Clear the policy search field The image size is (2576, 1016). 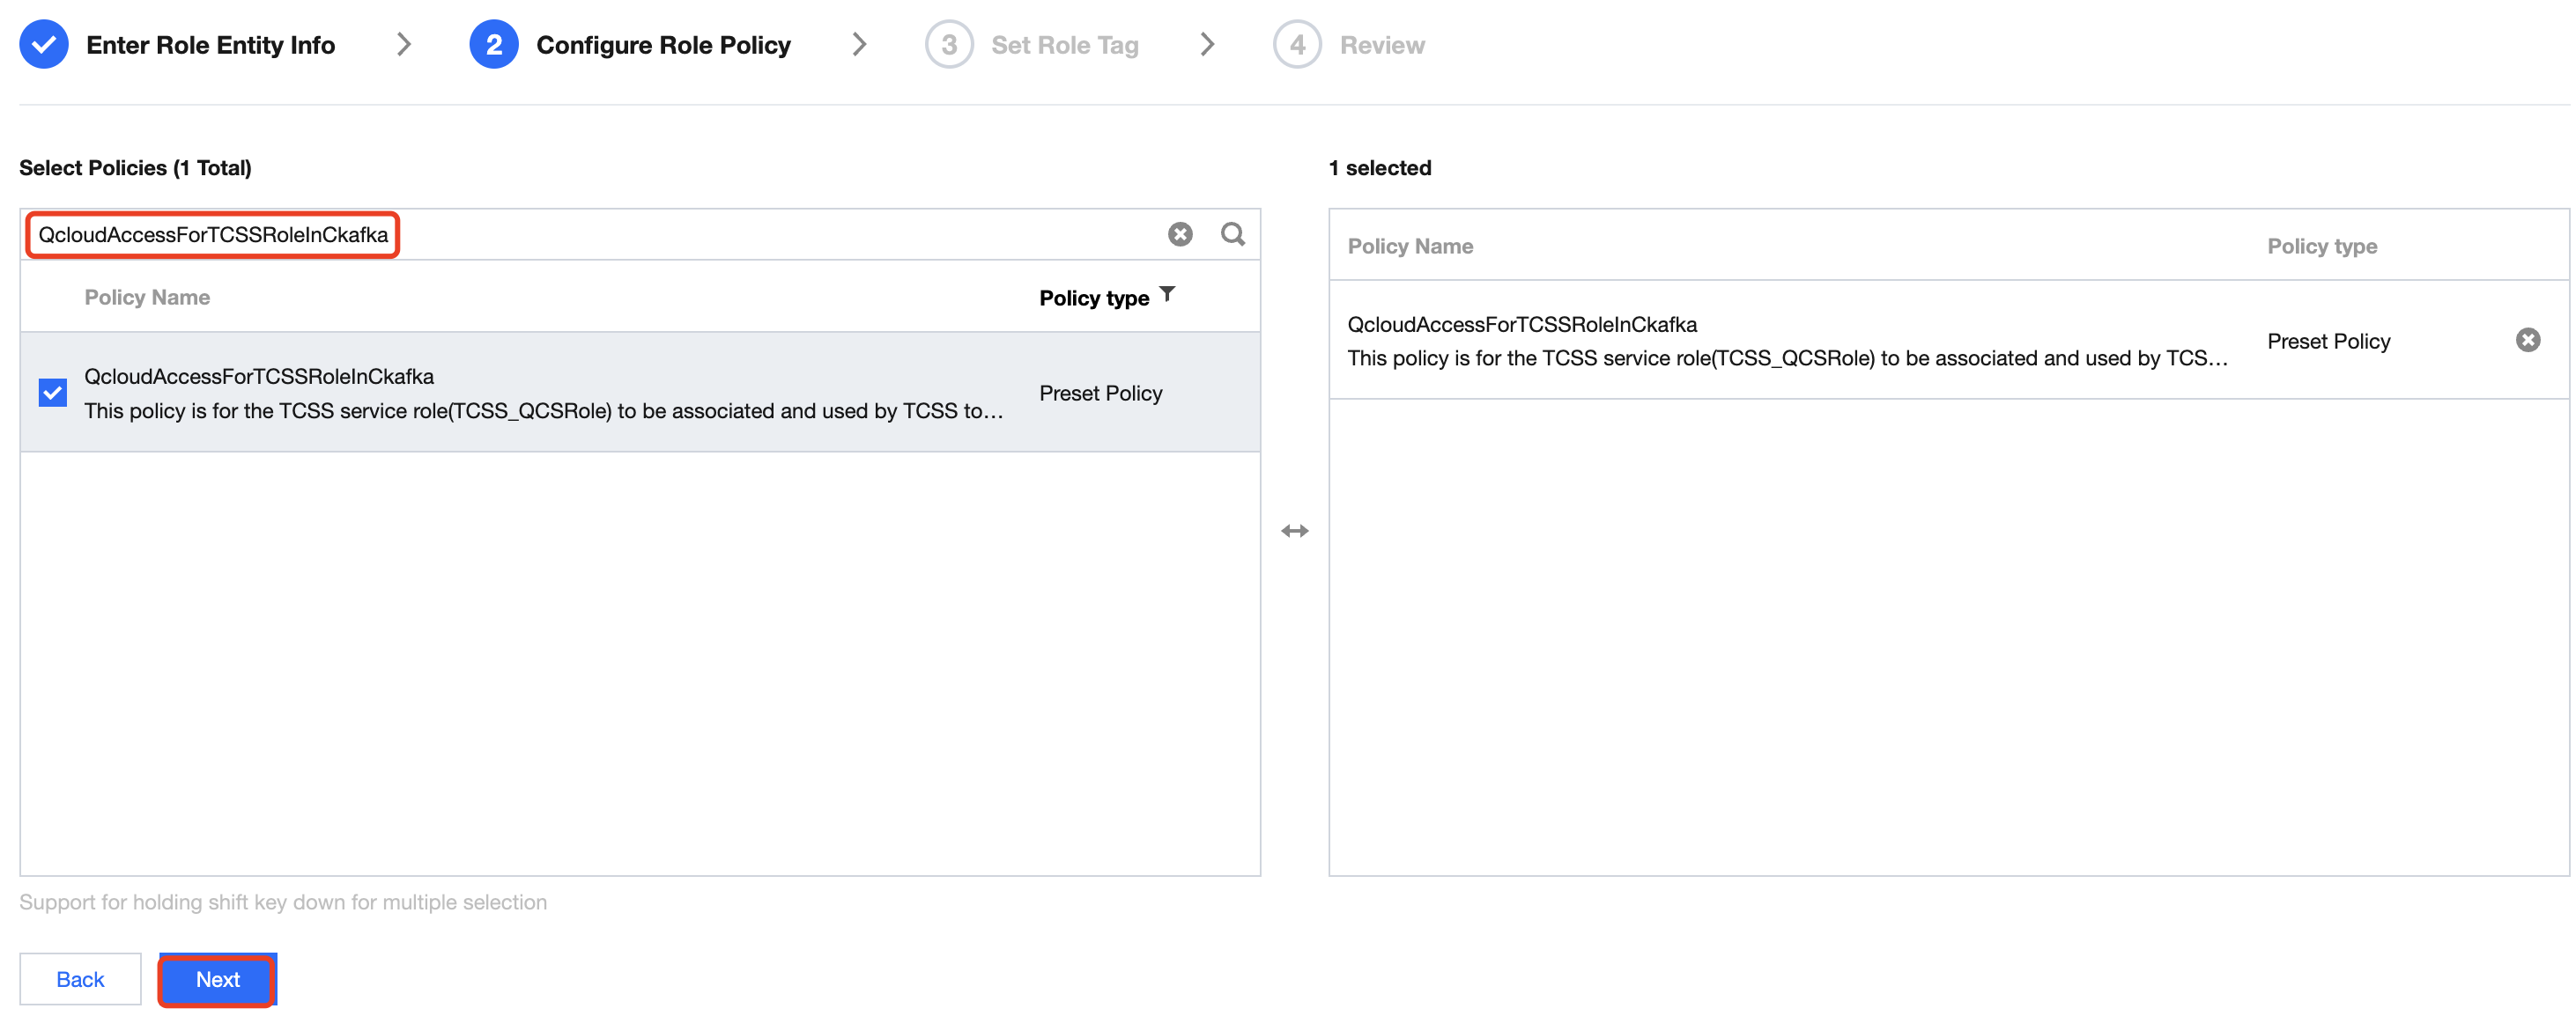[x=1180, y=234]
